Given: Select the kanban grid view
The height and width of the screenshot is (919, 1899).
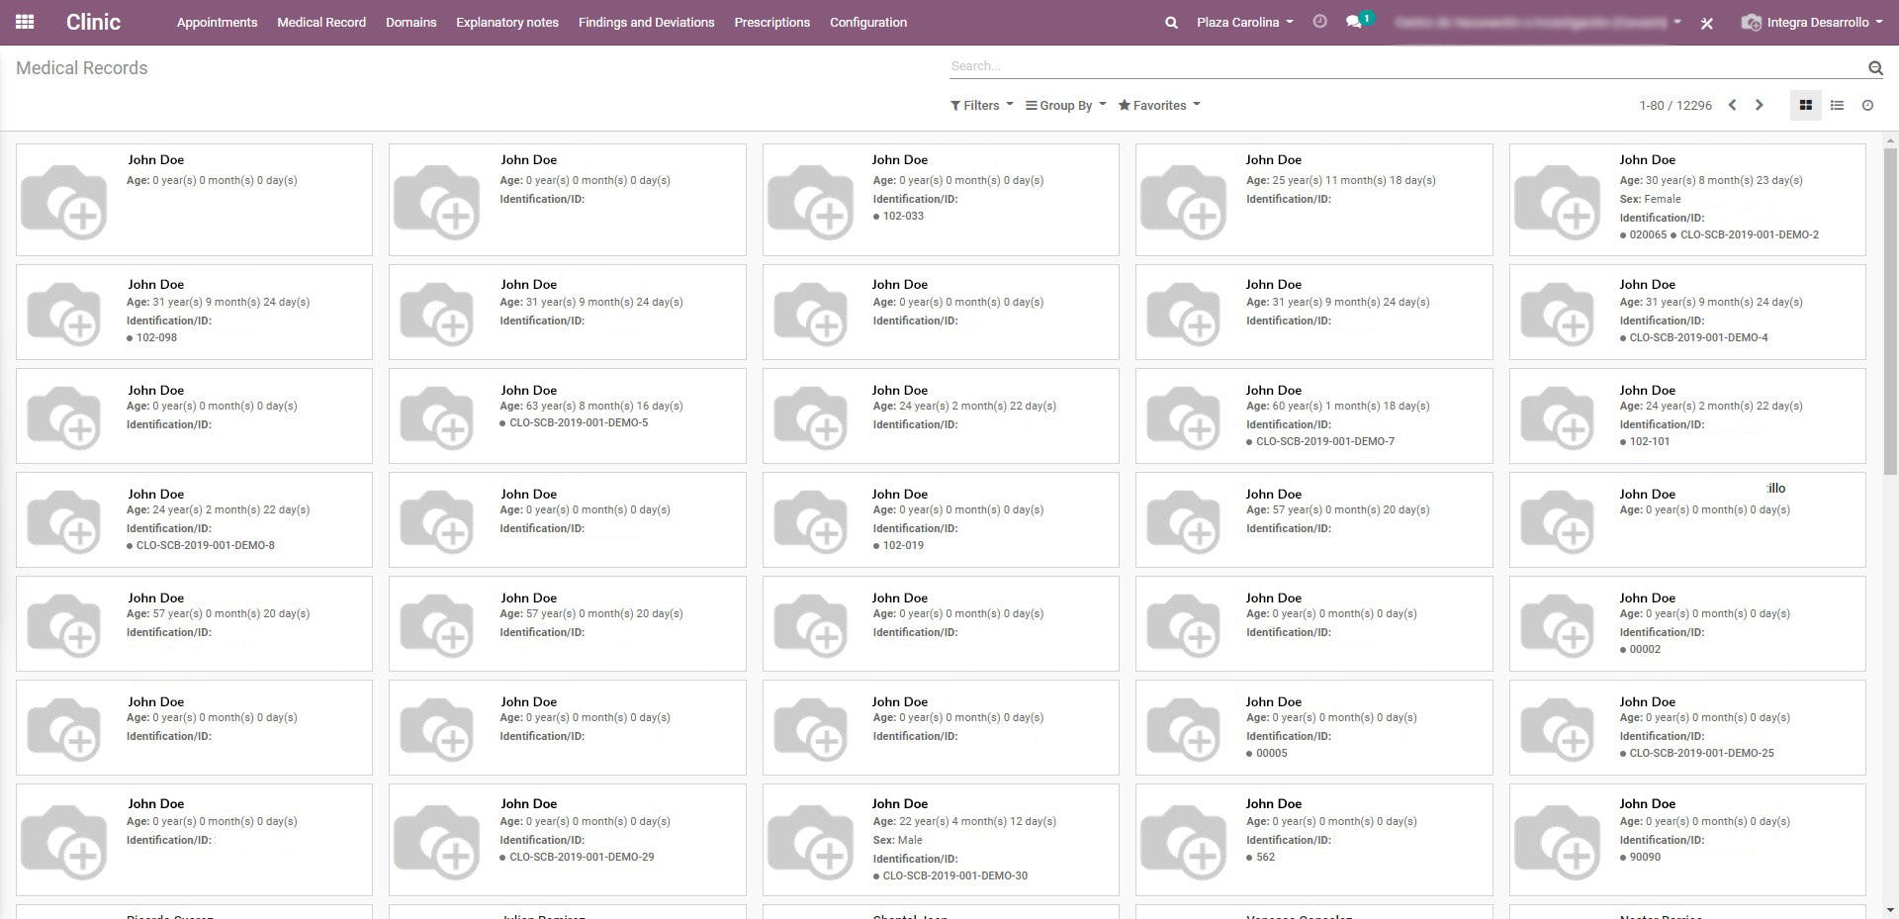Looking at the screenshot, I should pyautogui.click(x=1805, y=105).
